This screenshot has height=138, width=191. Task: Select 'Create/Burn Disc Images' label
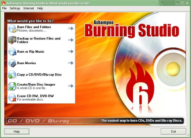click(36, 85)
